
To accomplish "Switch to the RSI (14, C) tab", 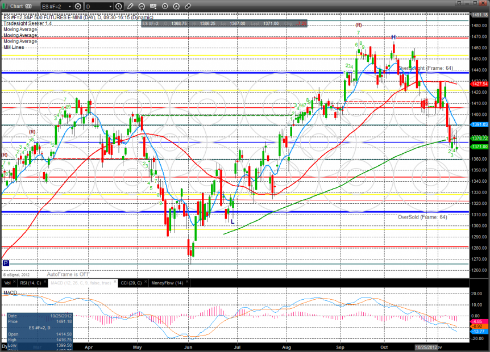I will point(30,283).
